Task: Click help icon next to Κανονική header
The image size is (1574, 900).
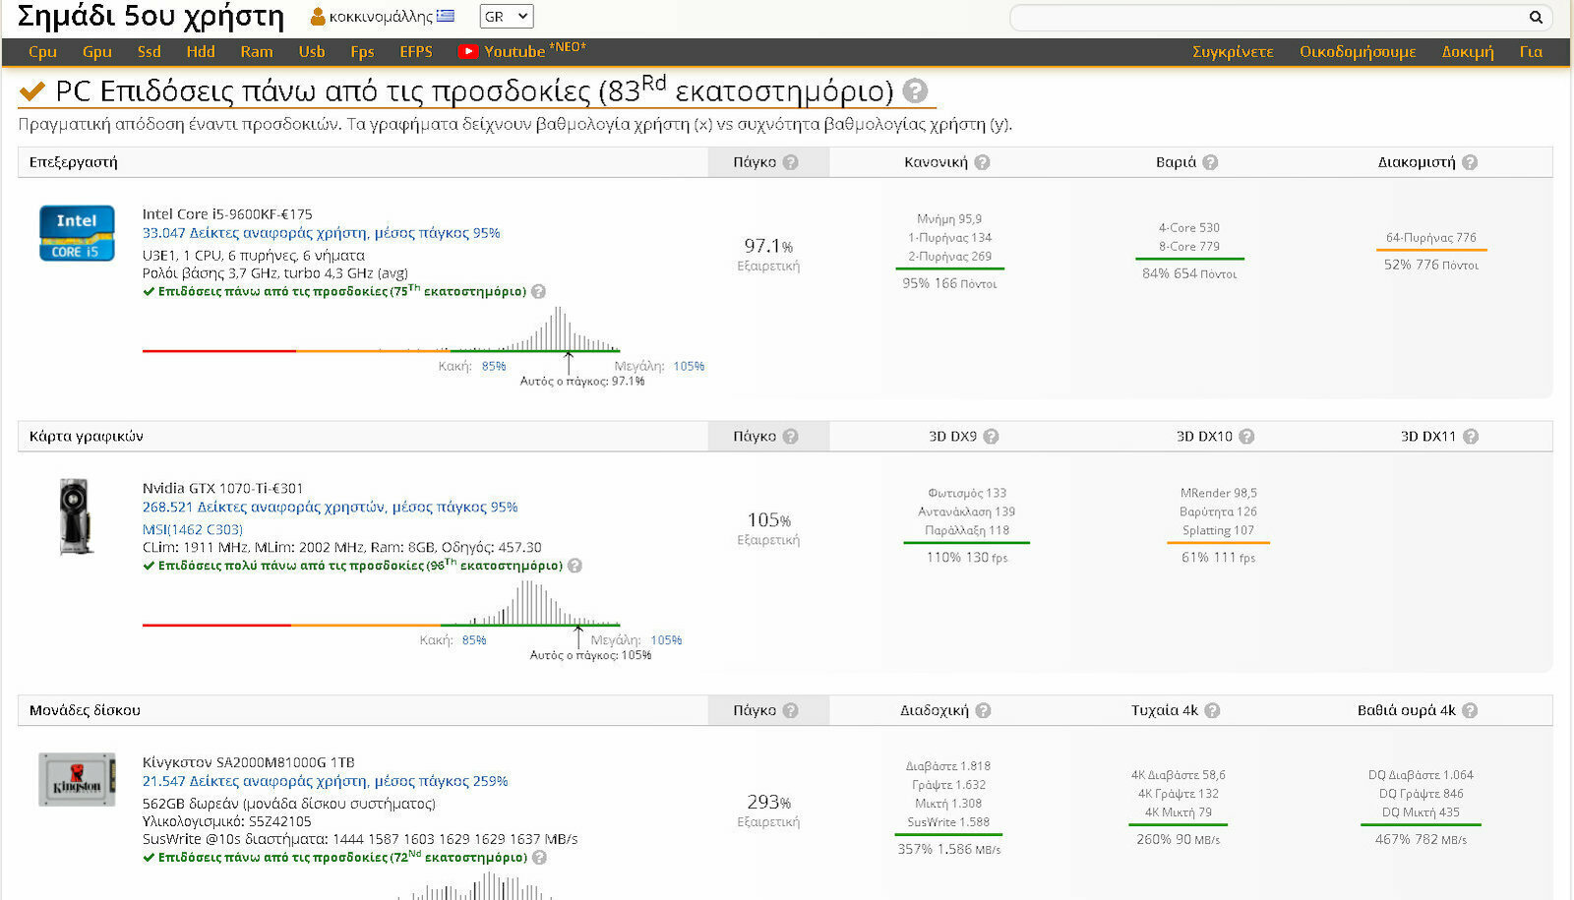Action: pyautogui.click(x=982, y=162)
